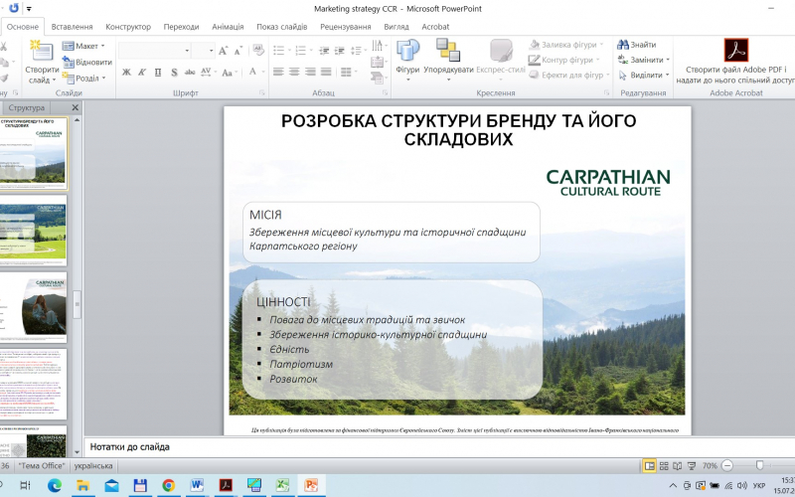Open the Вставлення tab
795x497 pixels.
click(x=72, y=27)
